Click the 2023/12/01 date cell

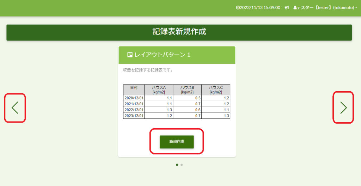click(x=134, y=116)
